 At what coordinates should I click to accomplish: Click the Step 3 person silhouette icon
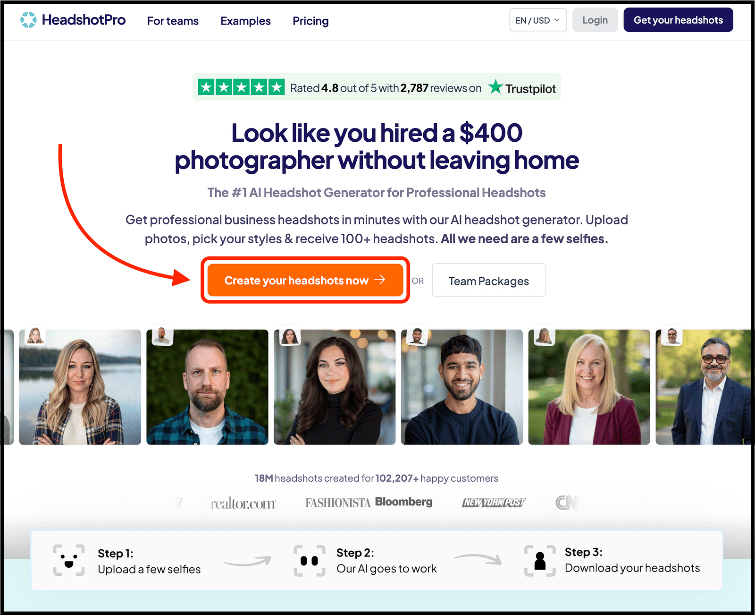pyautogui.click(x=540, y=561)
